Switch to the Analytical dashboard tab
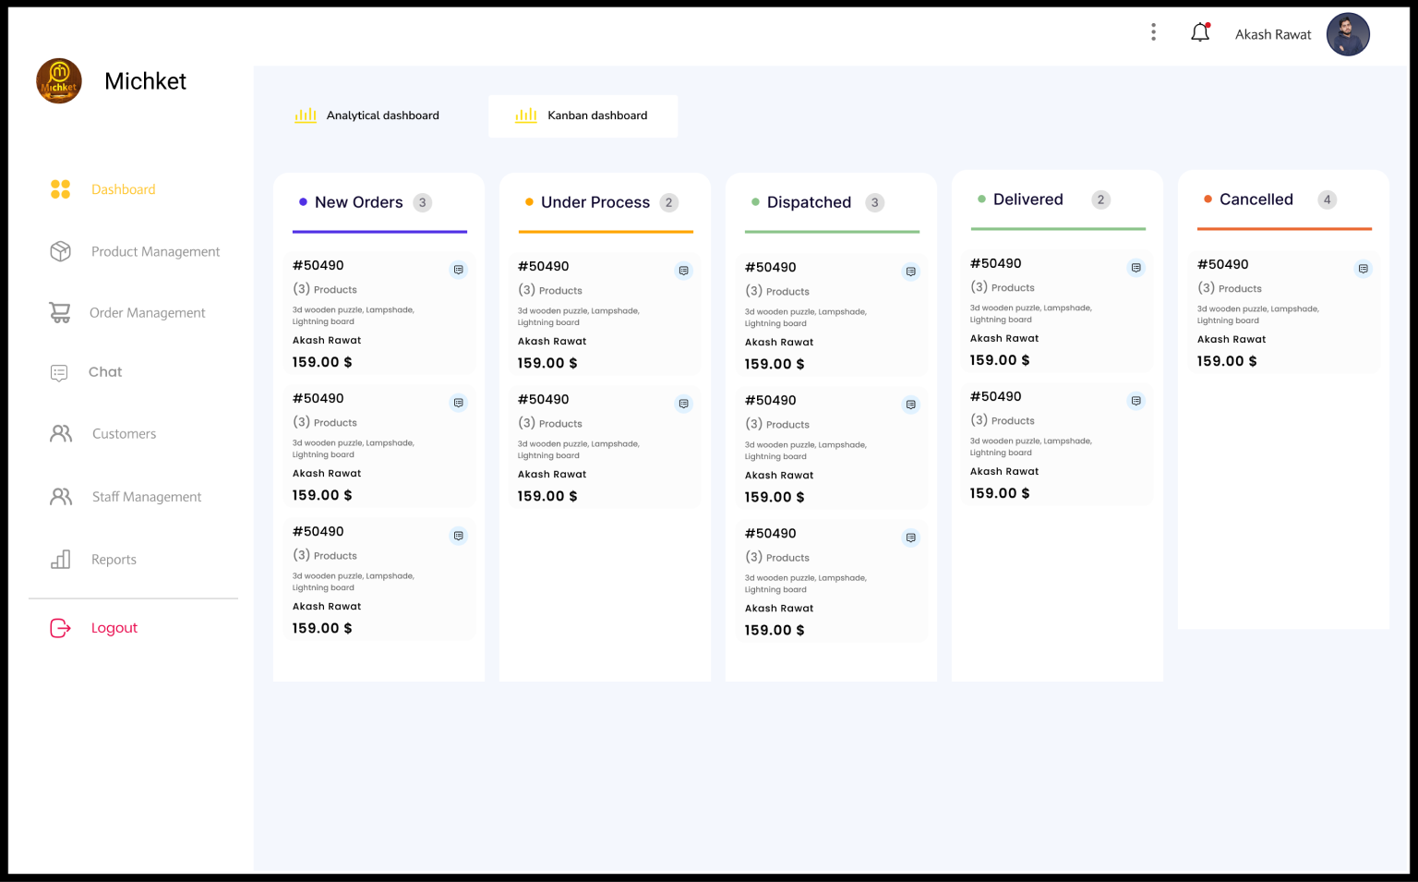Screen dimensions: 1418x882 pos(367,115)
